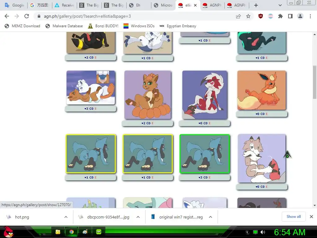
Task: Switch to the Google Translate tab
Action: tap(14, 5)
